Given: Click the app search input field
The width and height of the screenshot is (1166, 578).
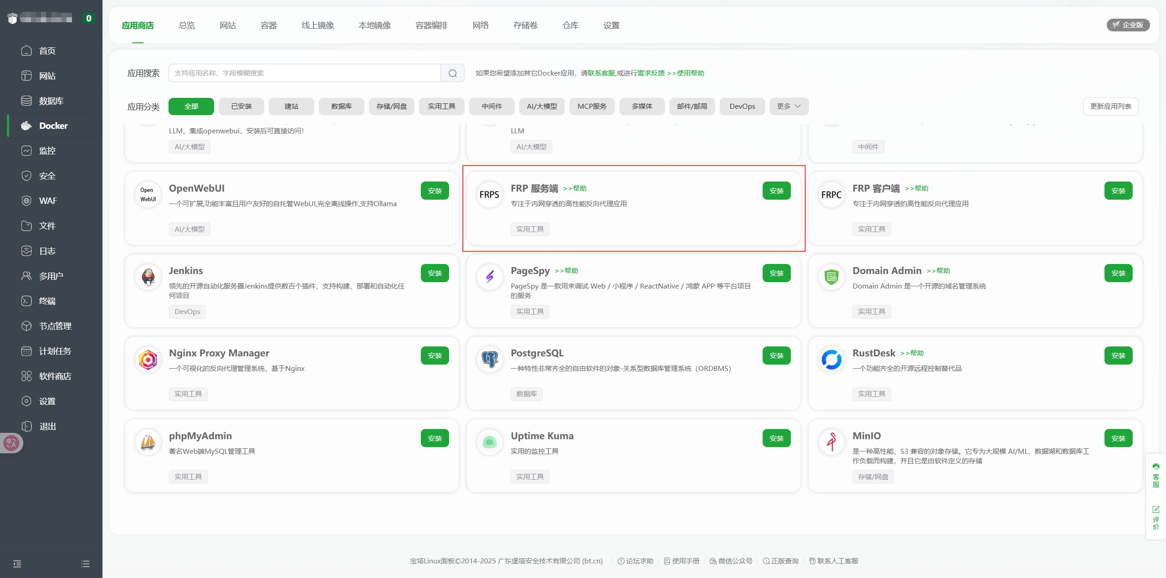Looking at the screenshot, I should 304,73.
